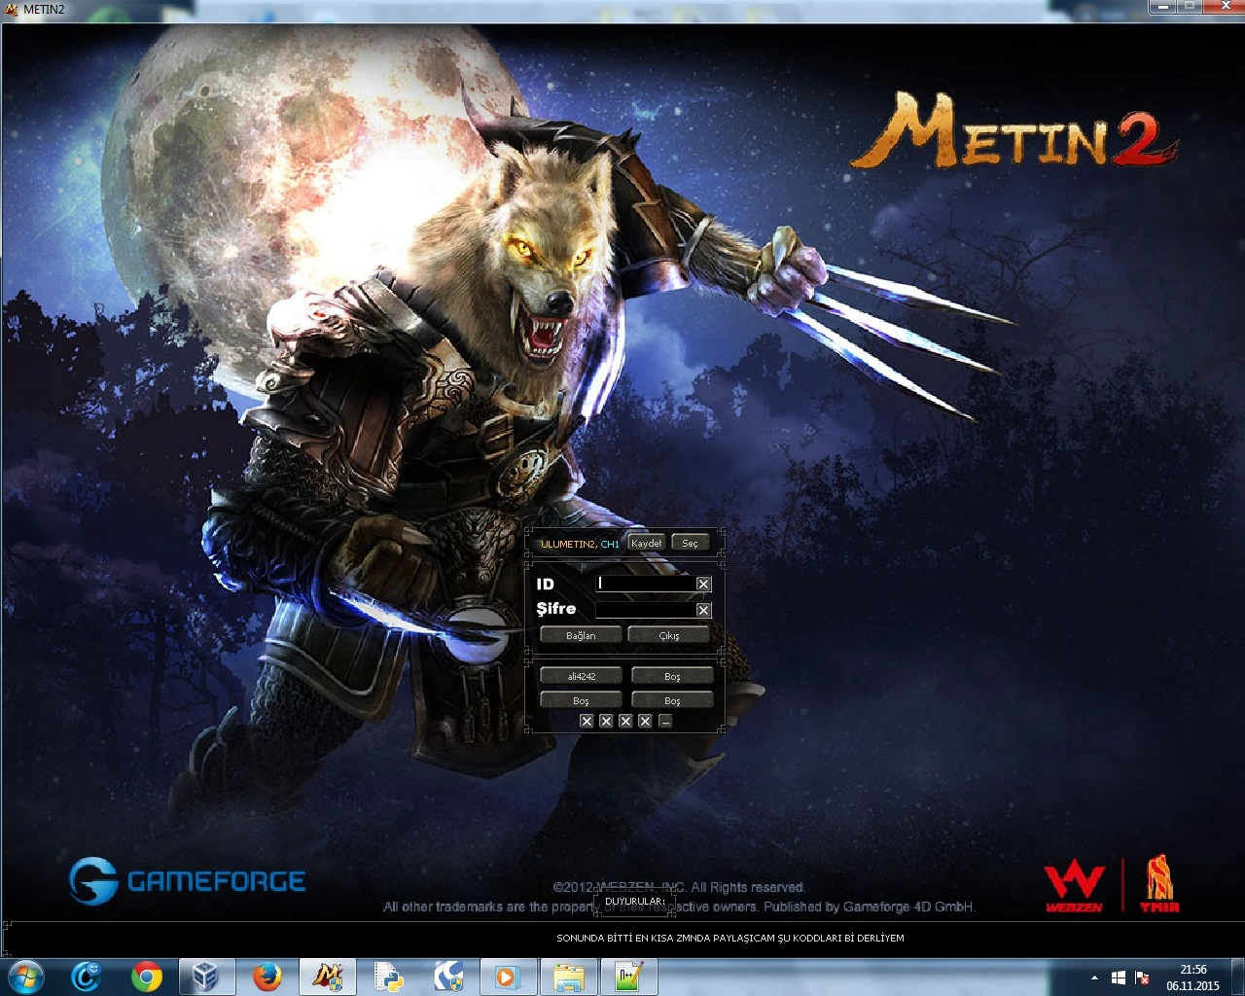Clear the ID field with its X icon
This screenshot has height=996, width=1245.
[x=703, y=584]
